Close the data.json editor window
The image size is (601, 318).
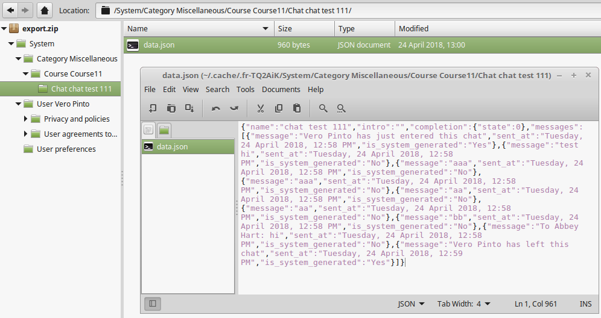point(588,75)
